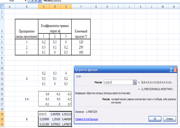This screenshot has width=180, height=128.
Task: Click cell B12 labeled A
Action: (27, 79)
